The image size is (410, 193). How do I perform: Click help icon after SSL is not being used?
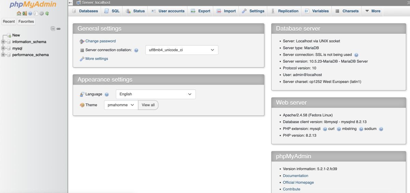point(356,55)
